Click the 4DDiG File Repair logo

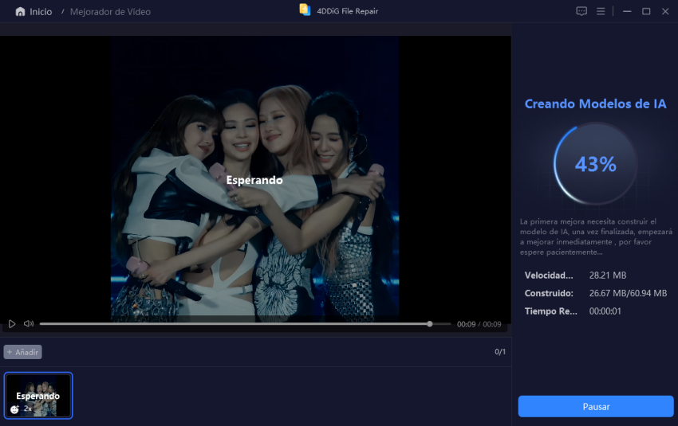point(305,10)
